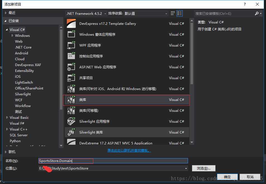Open the .NET Framework 4.5.2 dropdown
Screen dimensions: 266x184
coord(86,13)
